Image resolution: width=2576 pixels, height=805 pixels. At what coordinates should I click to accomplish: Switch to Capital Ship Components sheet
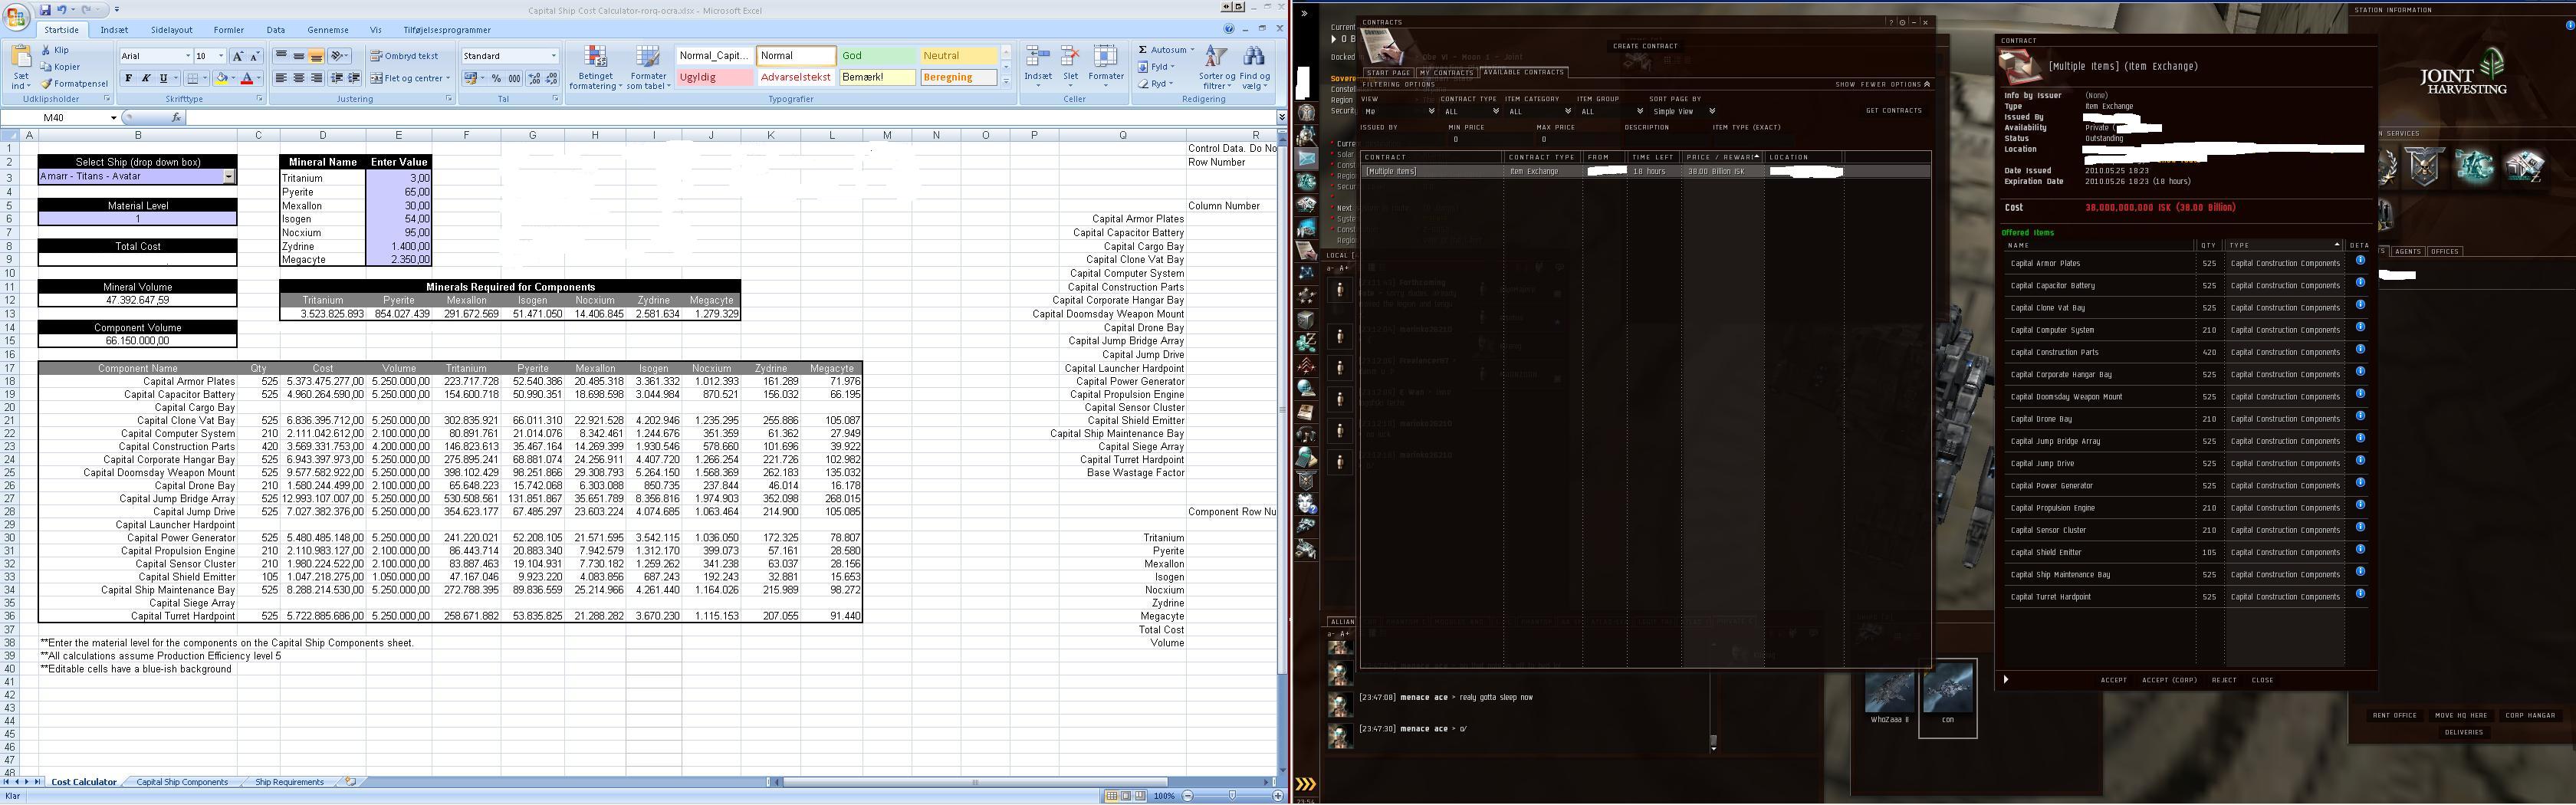[182, 782]
